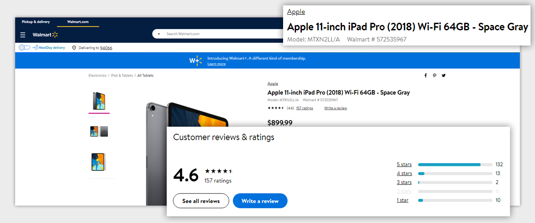
Task: Click the Walmart+ logo in banner
Action: click(196, 60)
